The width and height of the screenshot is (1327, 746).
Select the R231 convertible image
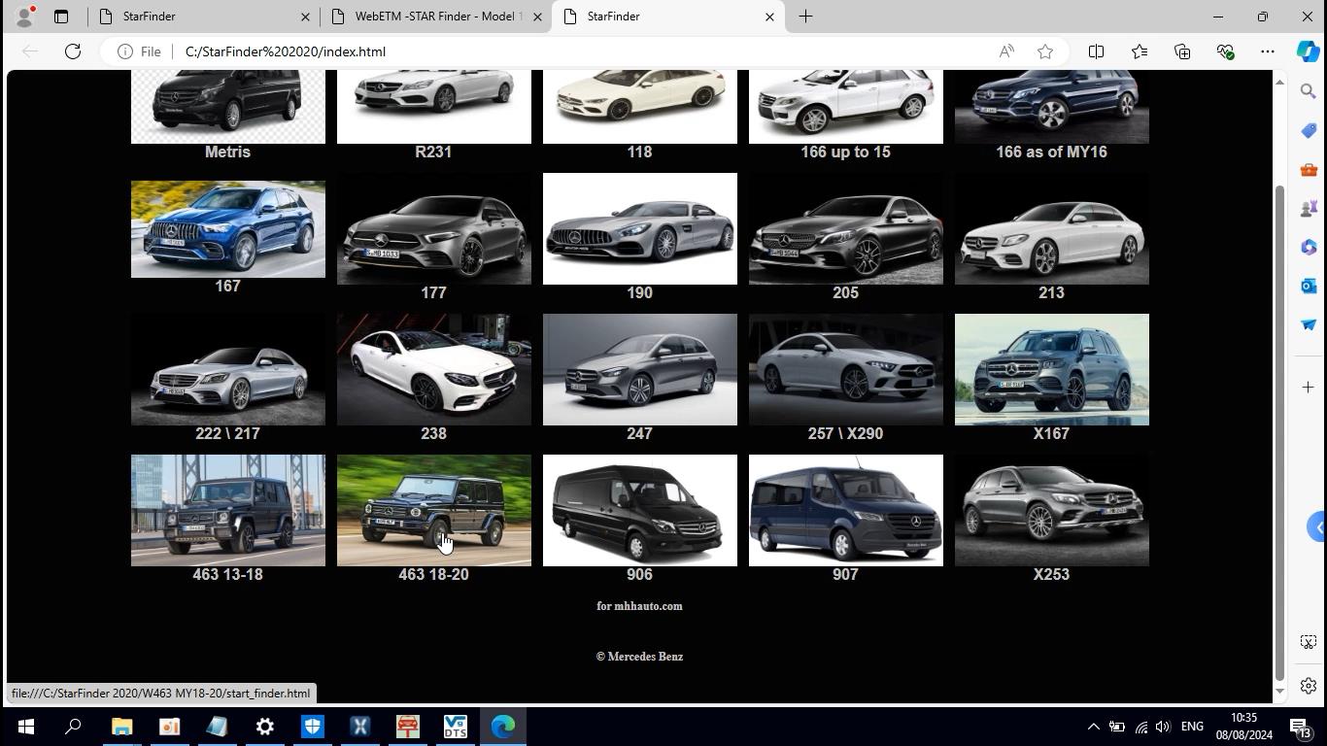click(x=433, y=107)
